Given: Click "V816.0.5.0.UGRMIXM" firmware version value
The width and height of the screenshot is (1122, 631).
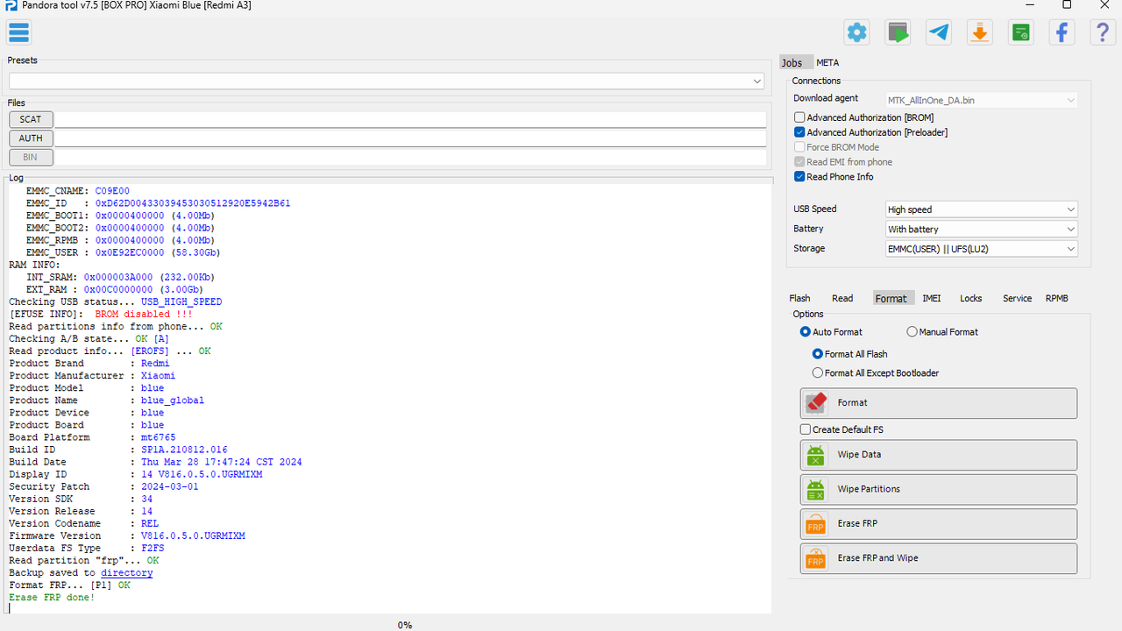Looking at the screenshot, I should [x=193, y=536].
